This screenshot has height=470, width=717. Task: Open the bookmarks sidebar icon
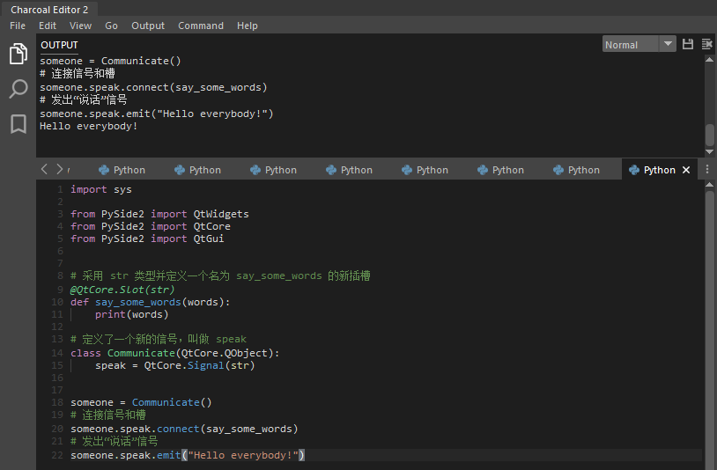[x=18, y=124]
